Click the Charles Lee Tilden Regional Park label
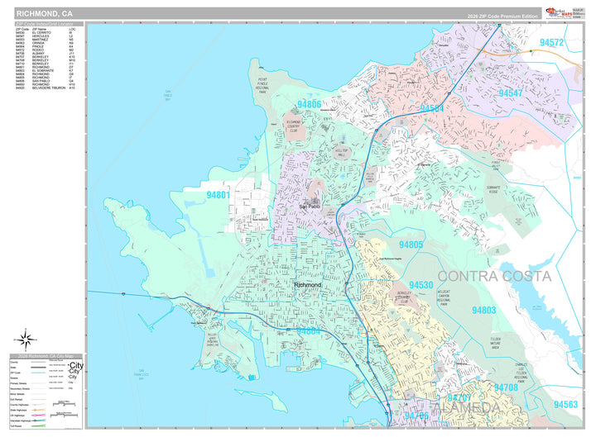596x437 pixels. 521,373
